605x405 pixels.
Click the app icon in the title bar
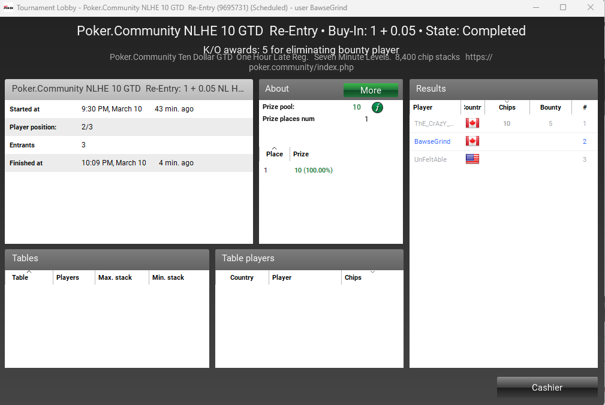pyautogui.click(x=8, y=8)
